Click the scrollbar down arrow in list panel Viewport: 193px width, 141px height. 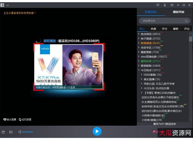191,119
